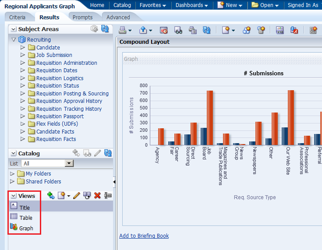Open the Dashboards menu
322x250 pixels.
(x=192, y=5)
